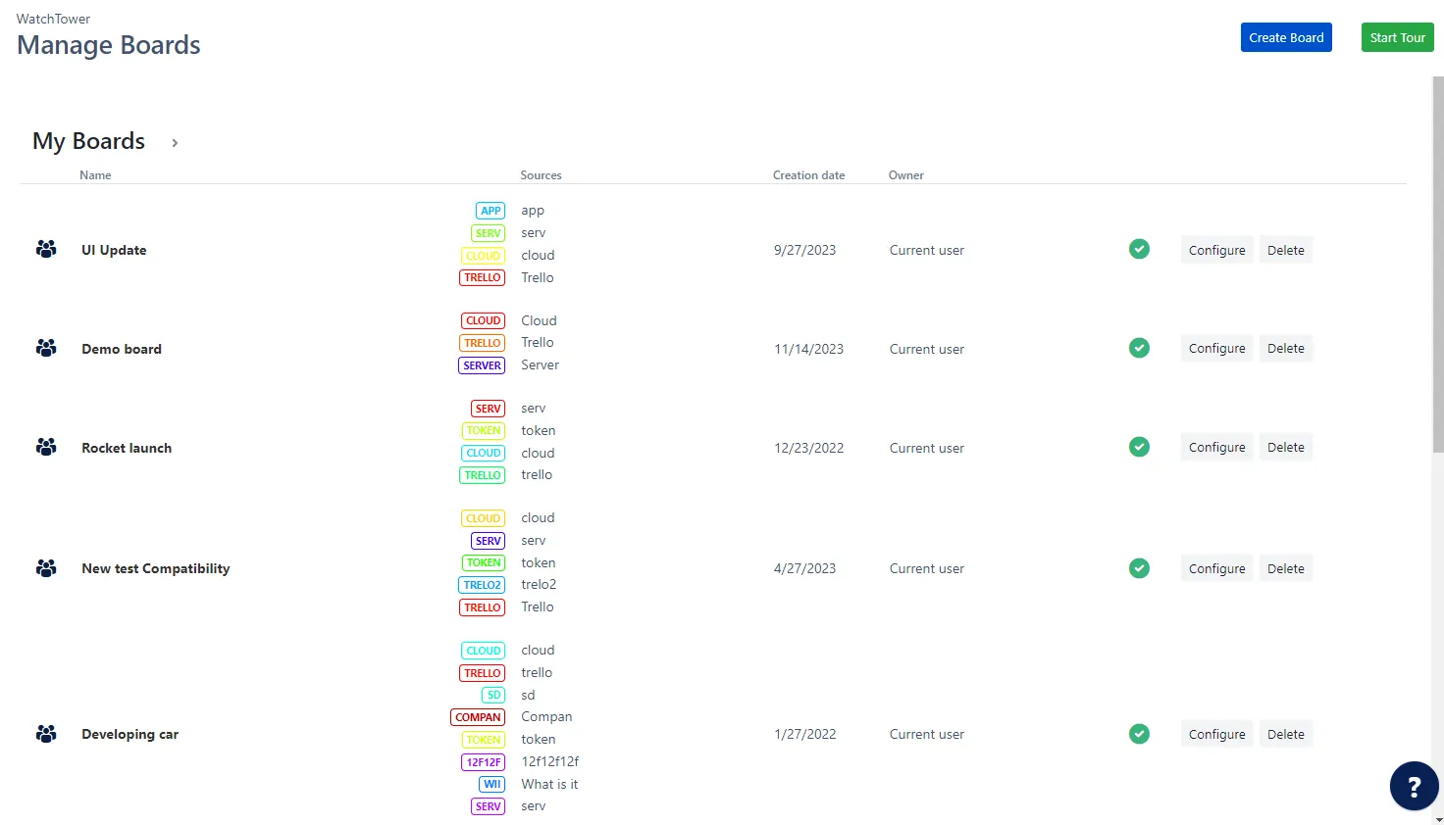Delete the UI Update board
This screenshot has height=825, width=1444.
coord(1286,250)
